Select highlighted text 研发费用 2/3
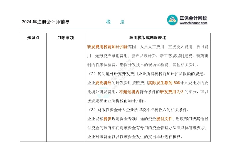This screenshot has height=142, width=230. point(172,92)
